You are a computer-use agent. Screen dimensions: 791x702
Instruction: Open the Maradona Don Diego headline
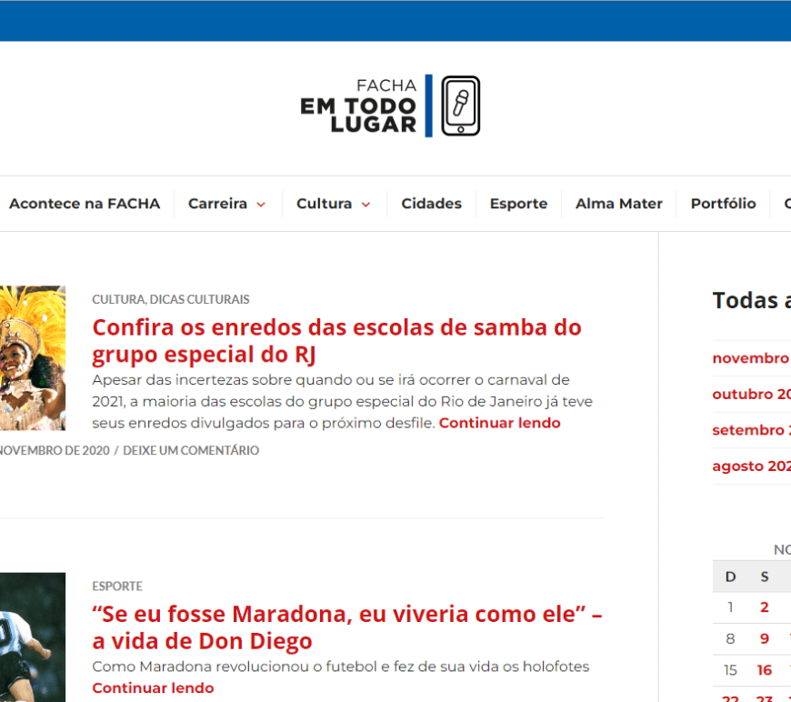[x=345, y=627]
